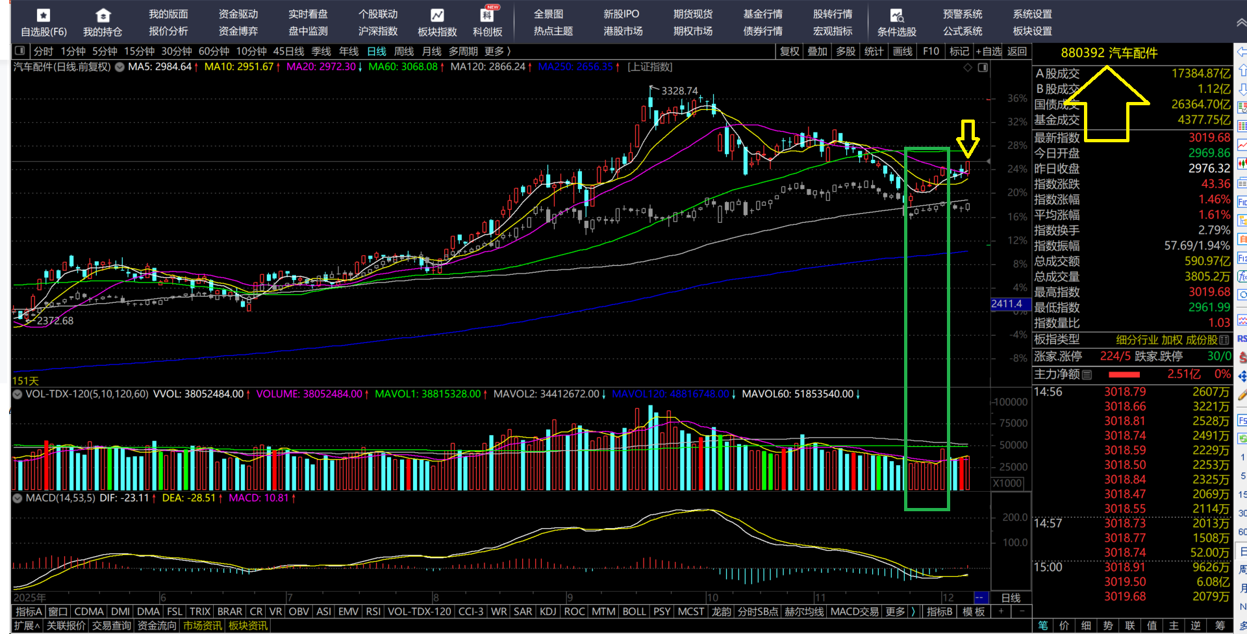Open the 复权 adjustment dropdown
1247x634 pixels.
789,51
